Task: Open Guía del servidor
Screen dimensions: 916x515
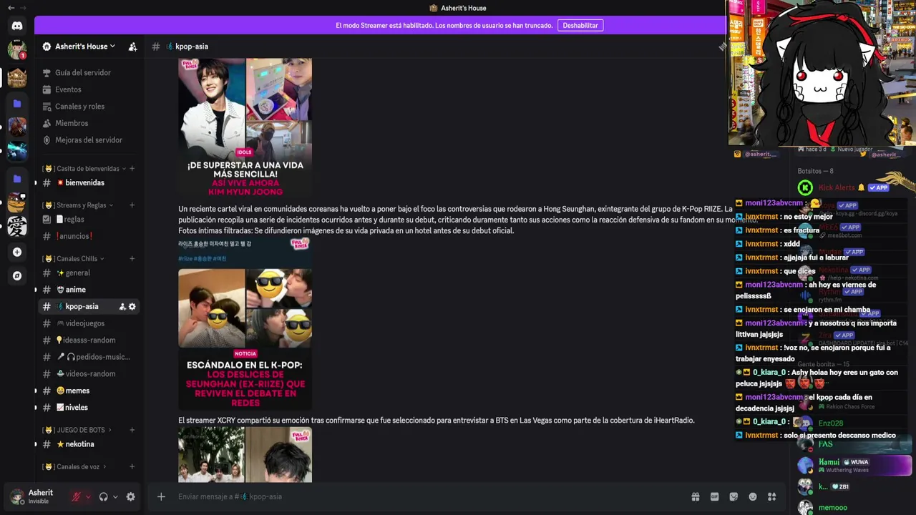Action: (x=89, y=73)
